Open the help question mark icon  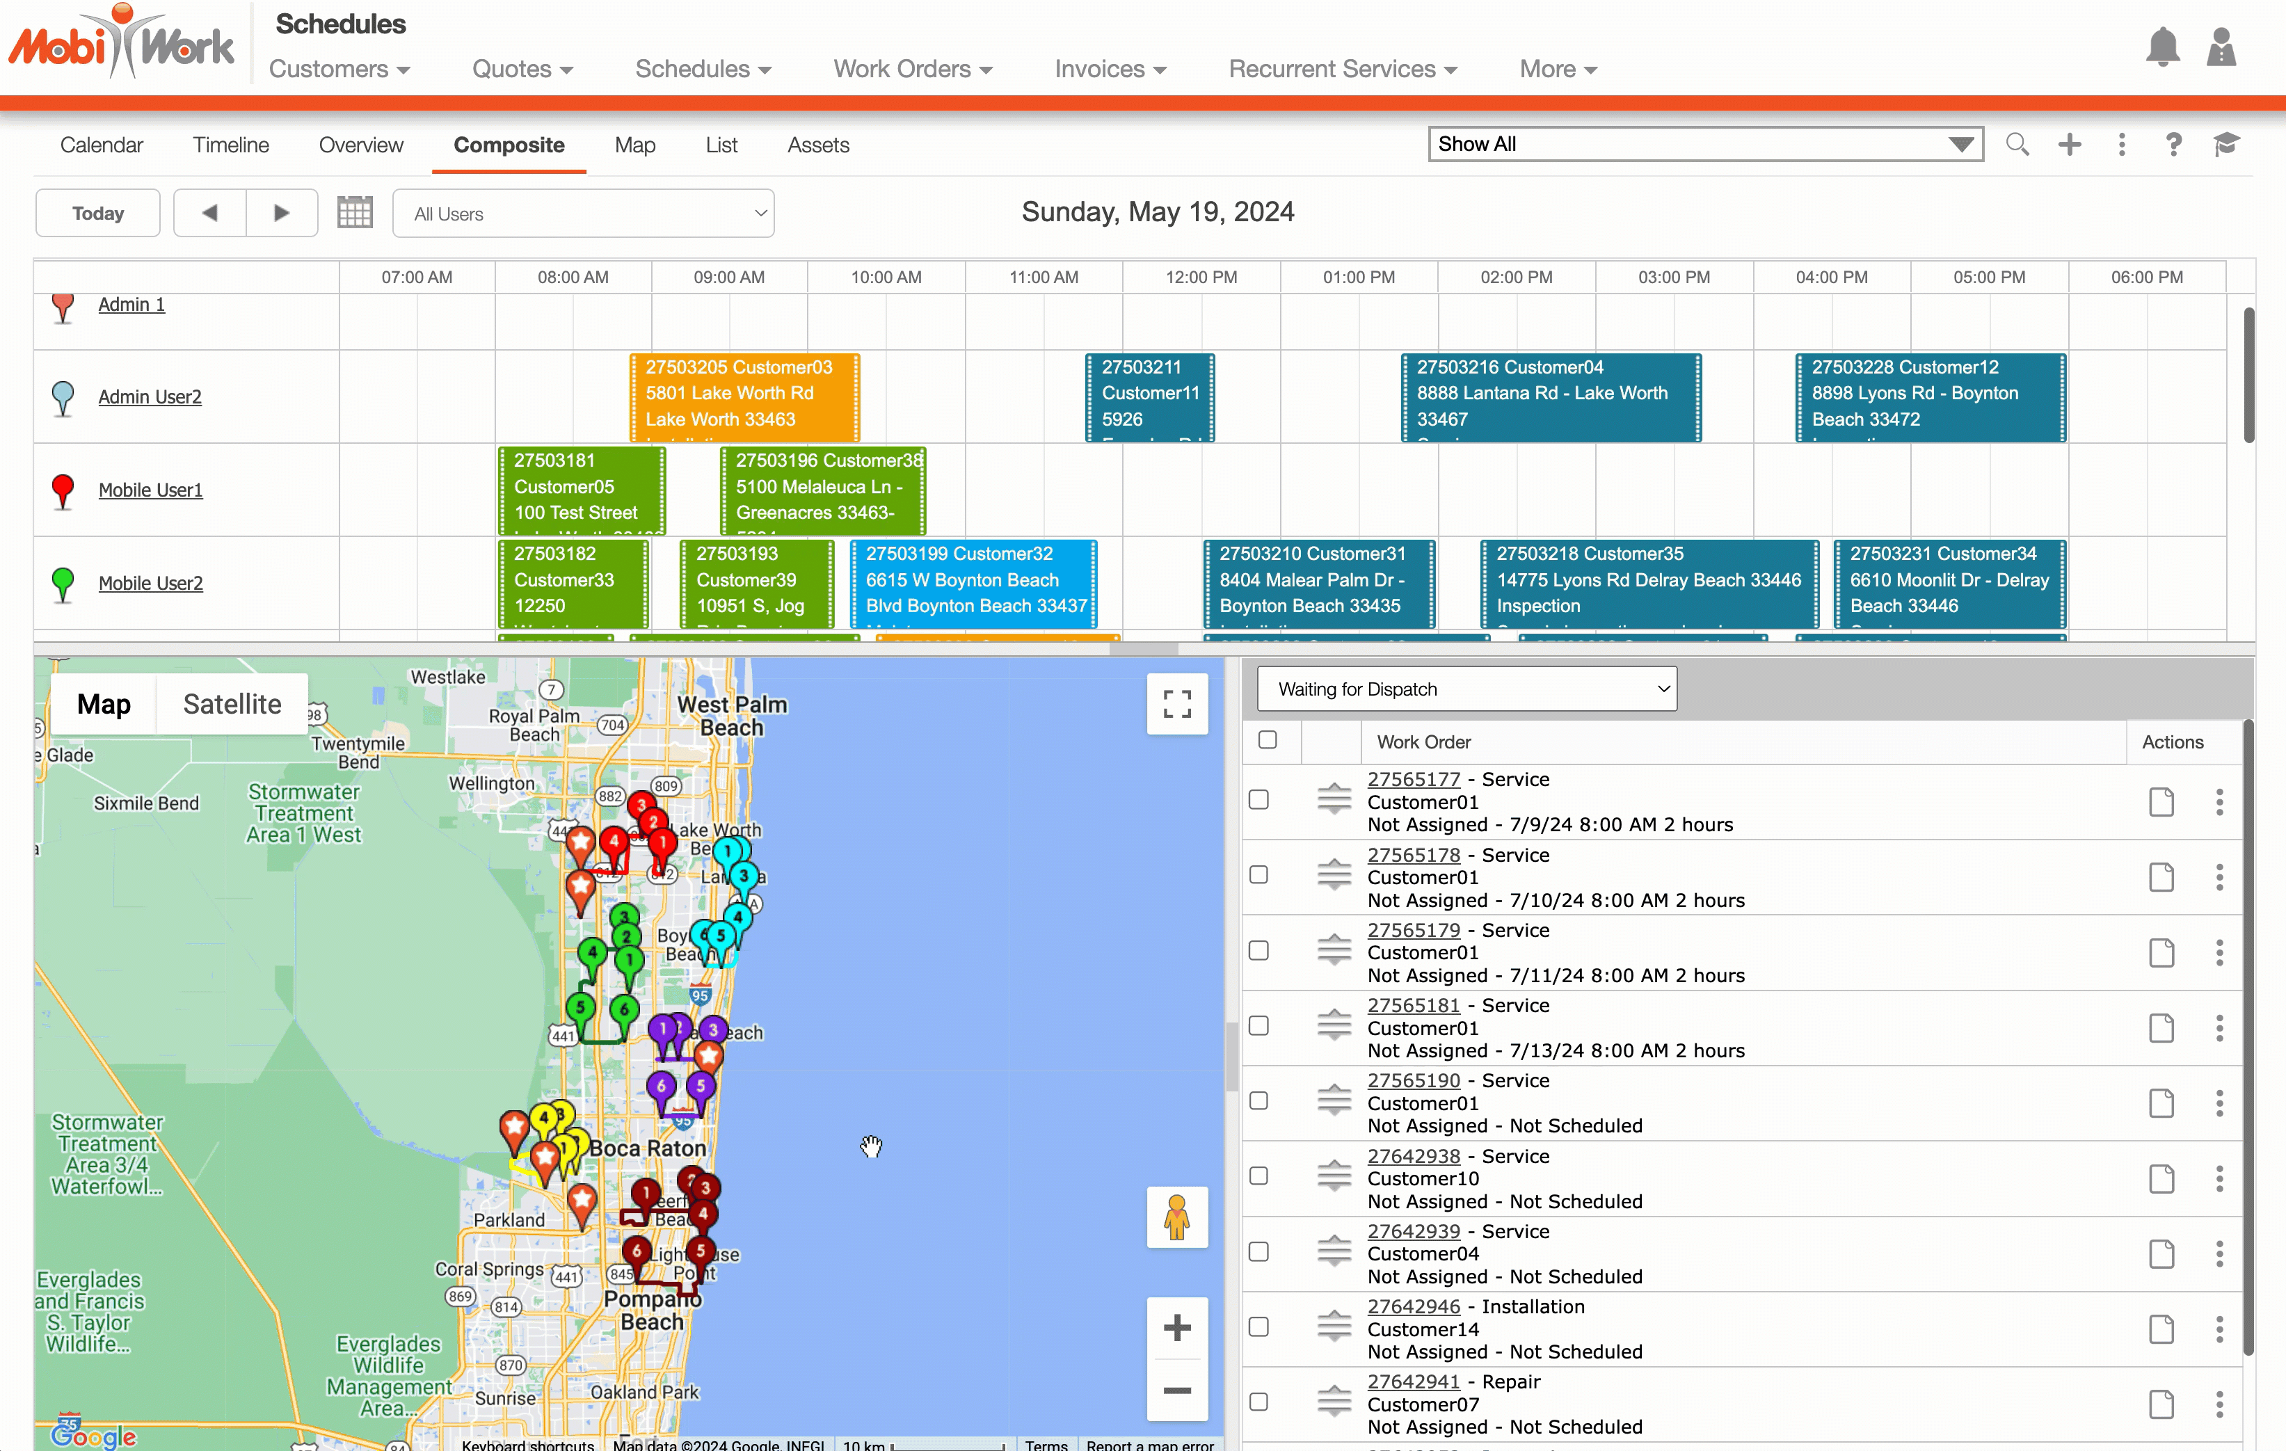(x=2173, y=144)
